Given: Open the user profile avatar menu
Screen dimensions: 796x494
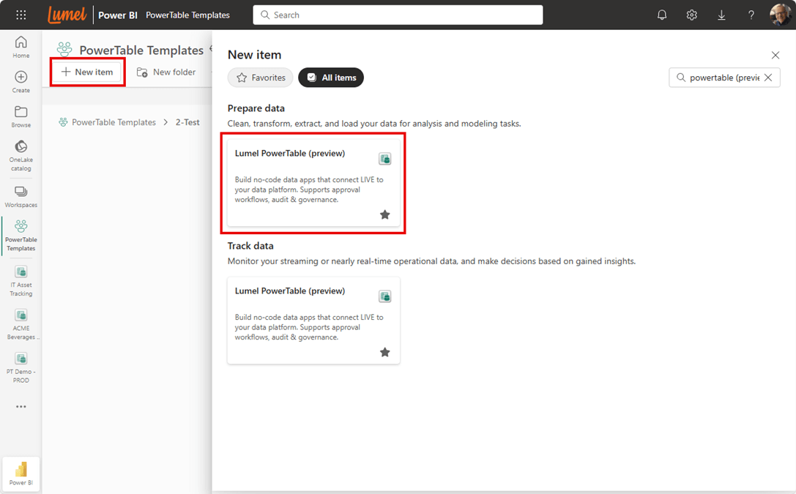Looking at the screenshot, I should coord(781,15).
